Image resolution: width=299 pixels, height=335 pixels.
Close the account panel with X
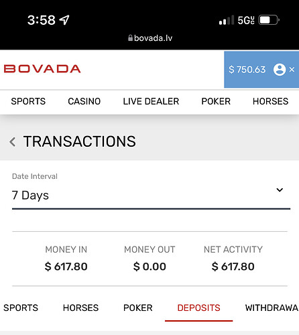[x=292, y=70]
